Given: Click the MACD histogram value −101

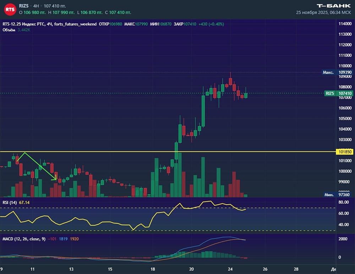Looking at the screenshot, I should point(52,239).
